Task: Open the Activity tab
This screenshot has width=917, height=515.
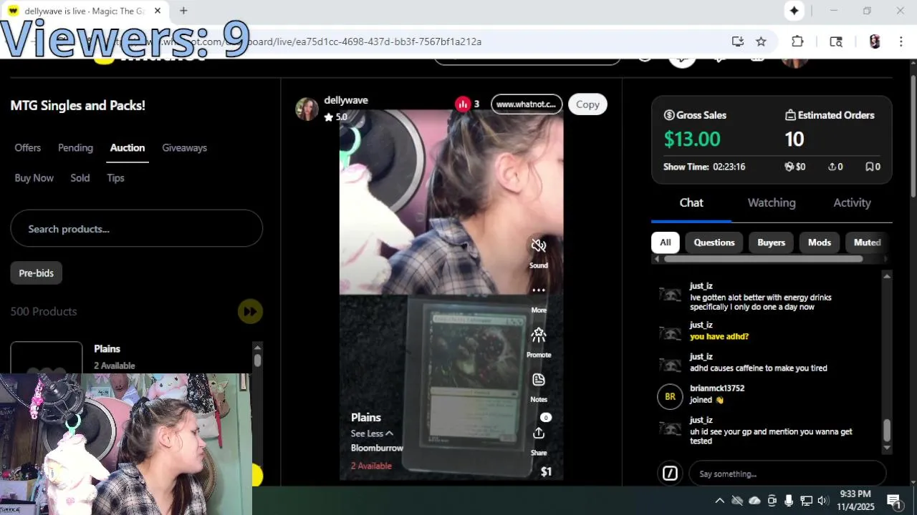Action: click(x=852, y=202)
